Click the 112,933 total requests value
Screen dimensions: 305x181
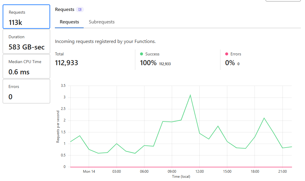[x=66, y=63]
